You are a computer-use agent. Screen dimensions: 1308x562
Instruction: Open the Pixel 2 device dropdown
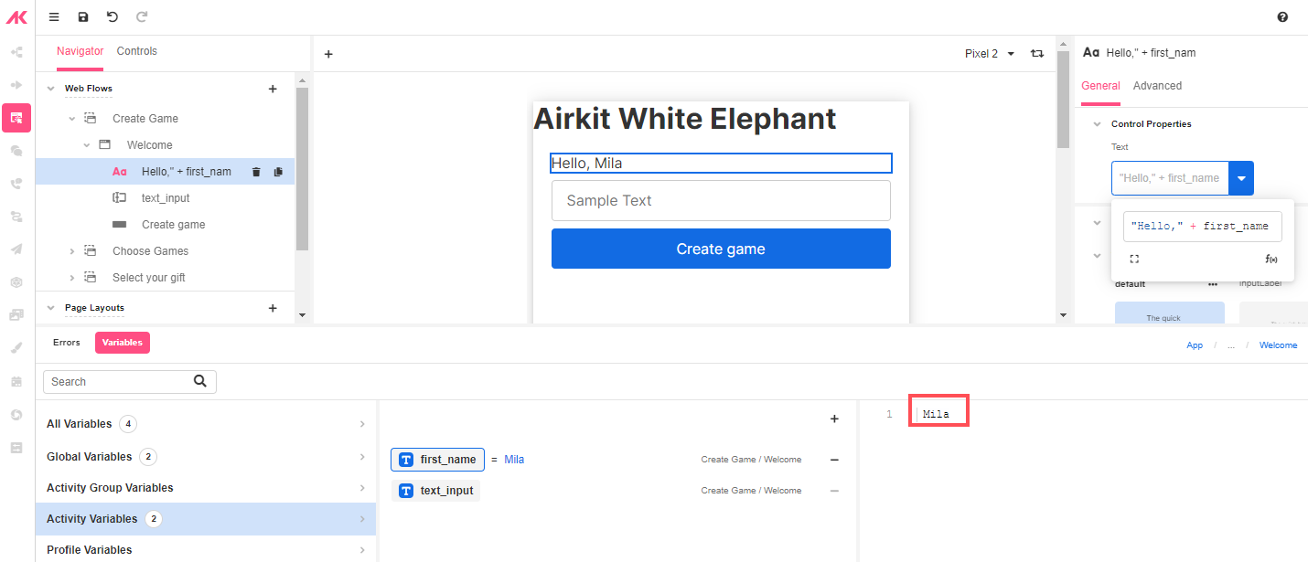point(990,54)
